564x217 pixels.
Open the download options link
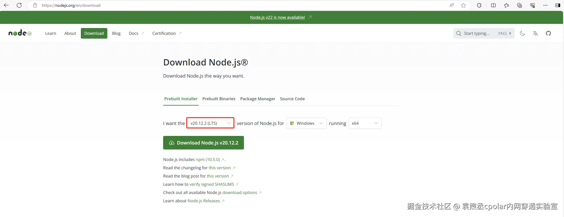[240, 193]
